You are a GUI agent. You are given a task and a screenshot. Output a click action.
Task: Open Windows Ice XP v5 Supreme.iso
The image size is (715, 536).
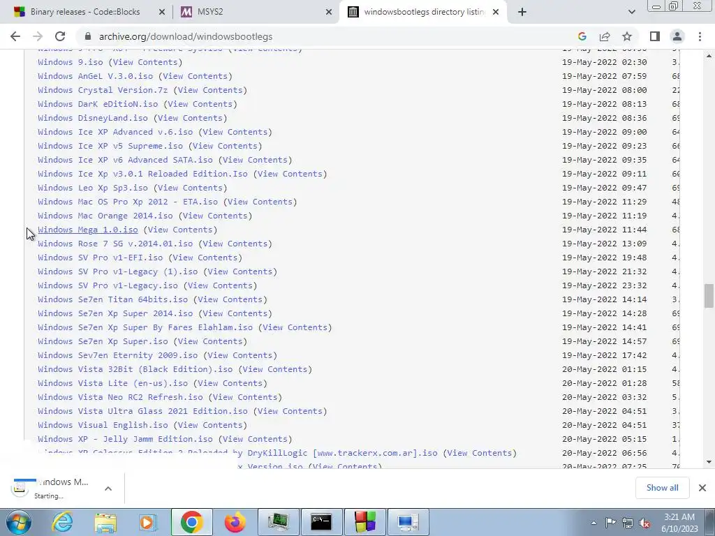[x=110, y=146]
